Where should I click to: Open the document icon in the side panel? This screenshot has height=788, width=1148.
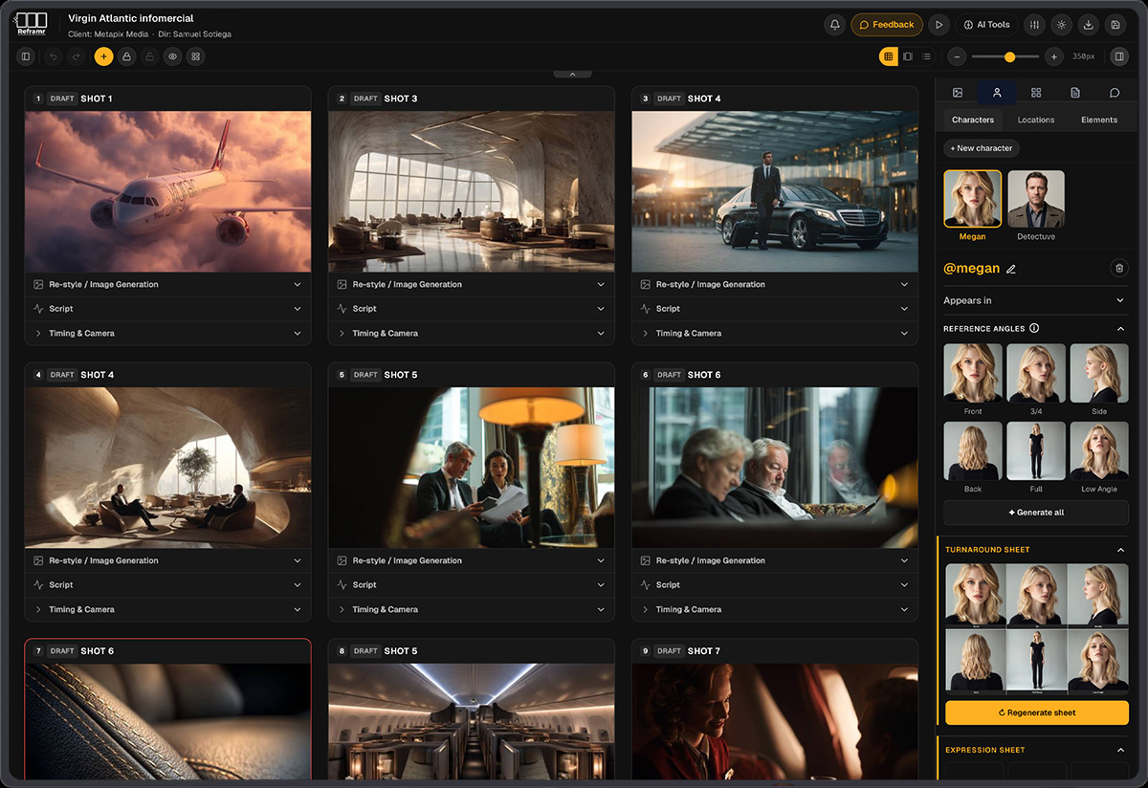click(1075, 93)
